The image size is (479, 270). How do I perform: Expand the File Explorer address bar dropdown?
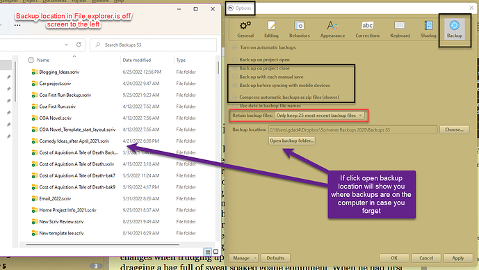[66, 45]
